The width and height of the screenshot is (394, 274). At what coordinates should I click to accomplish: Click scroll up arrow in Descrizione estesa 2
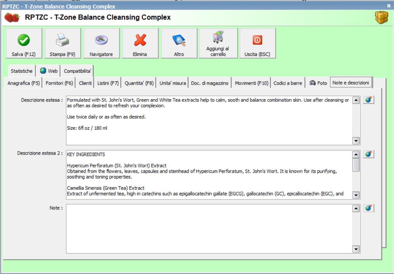click(x=356, y=154)
